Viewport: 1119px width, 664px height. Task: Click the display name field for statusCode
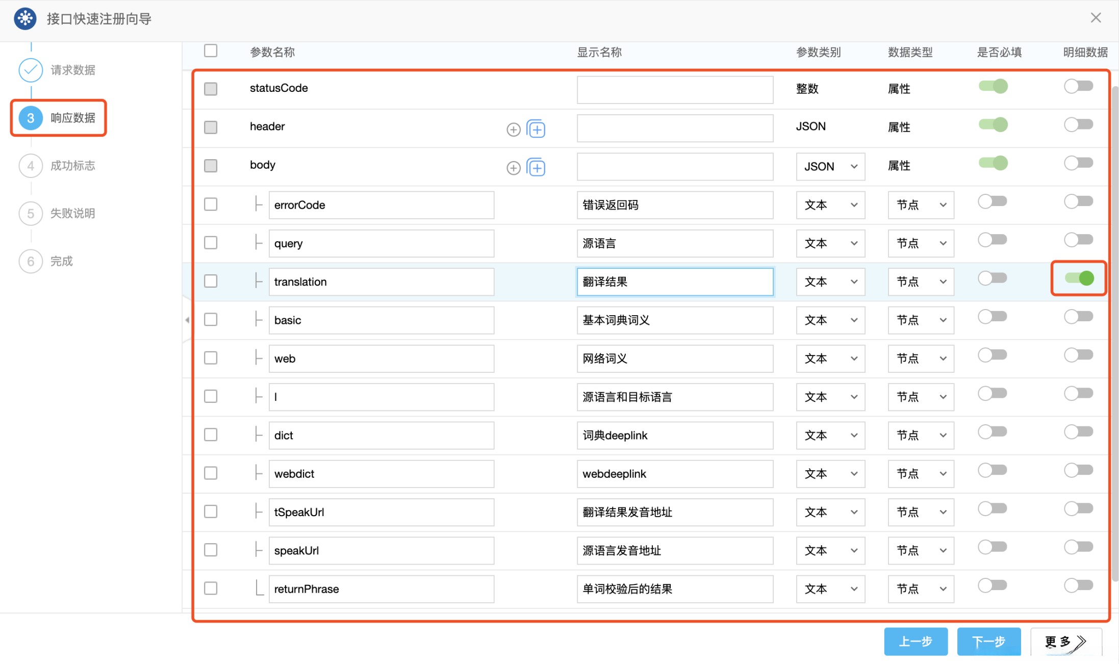click(674, 90)
